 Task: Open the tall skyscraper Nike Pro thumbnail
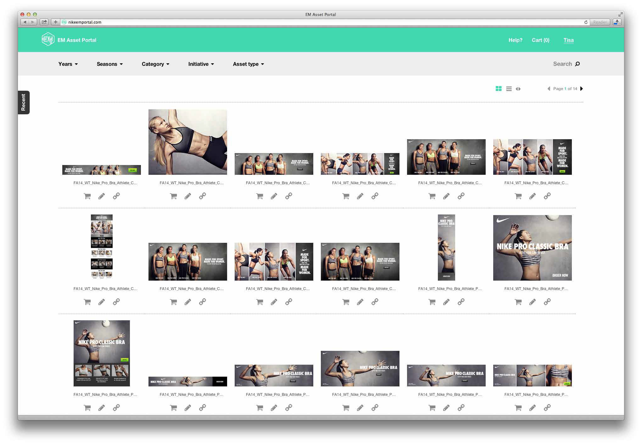(446, 248)
